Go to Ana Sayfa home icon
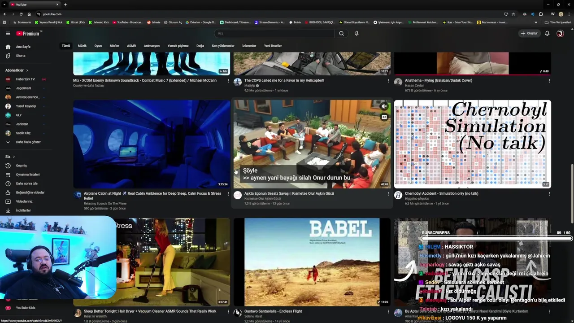This screenshot has height=323, width=574. click(x=8, y=47)
